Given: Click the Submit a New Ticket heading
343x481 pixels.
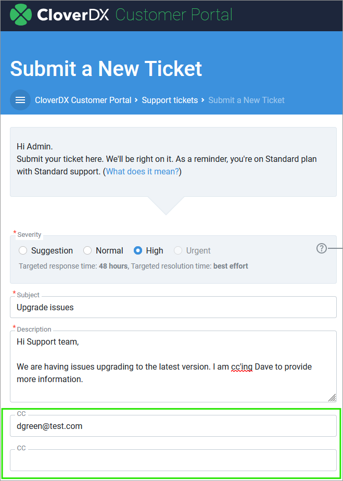Looking at the screenshot, I should [x=106, y=68].
